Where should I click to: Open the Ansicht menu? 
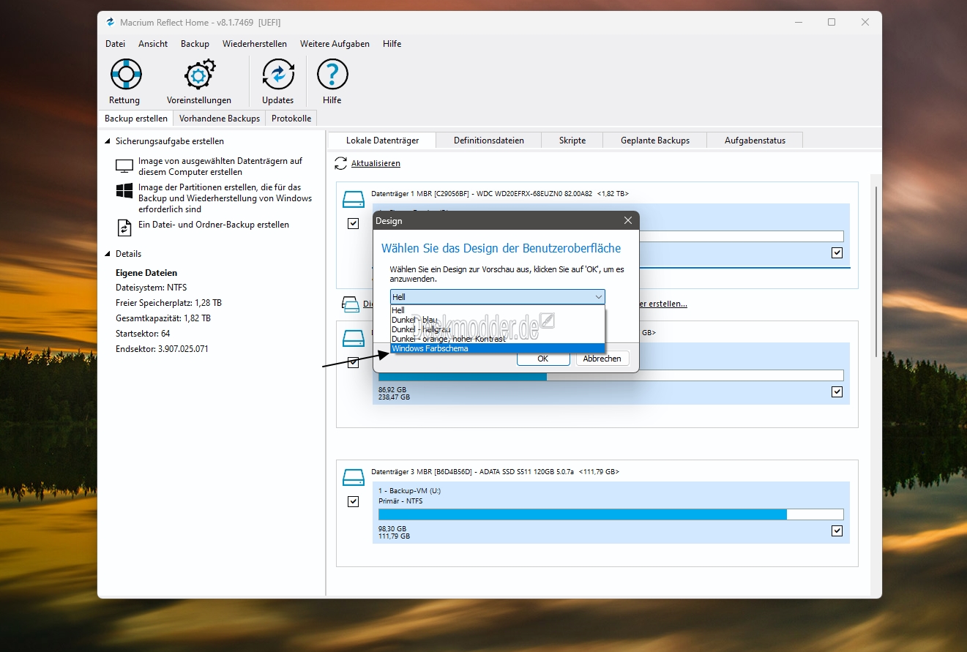point(153,44)
